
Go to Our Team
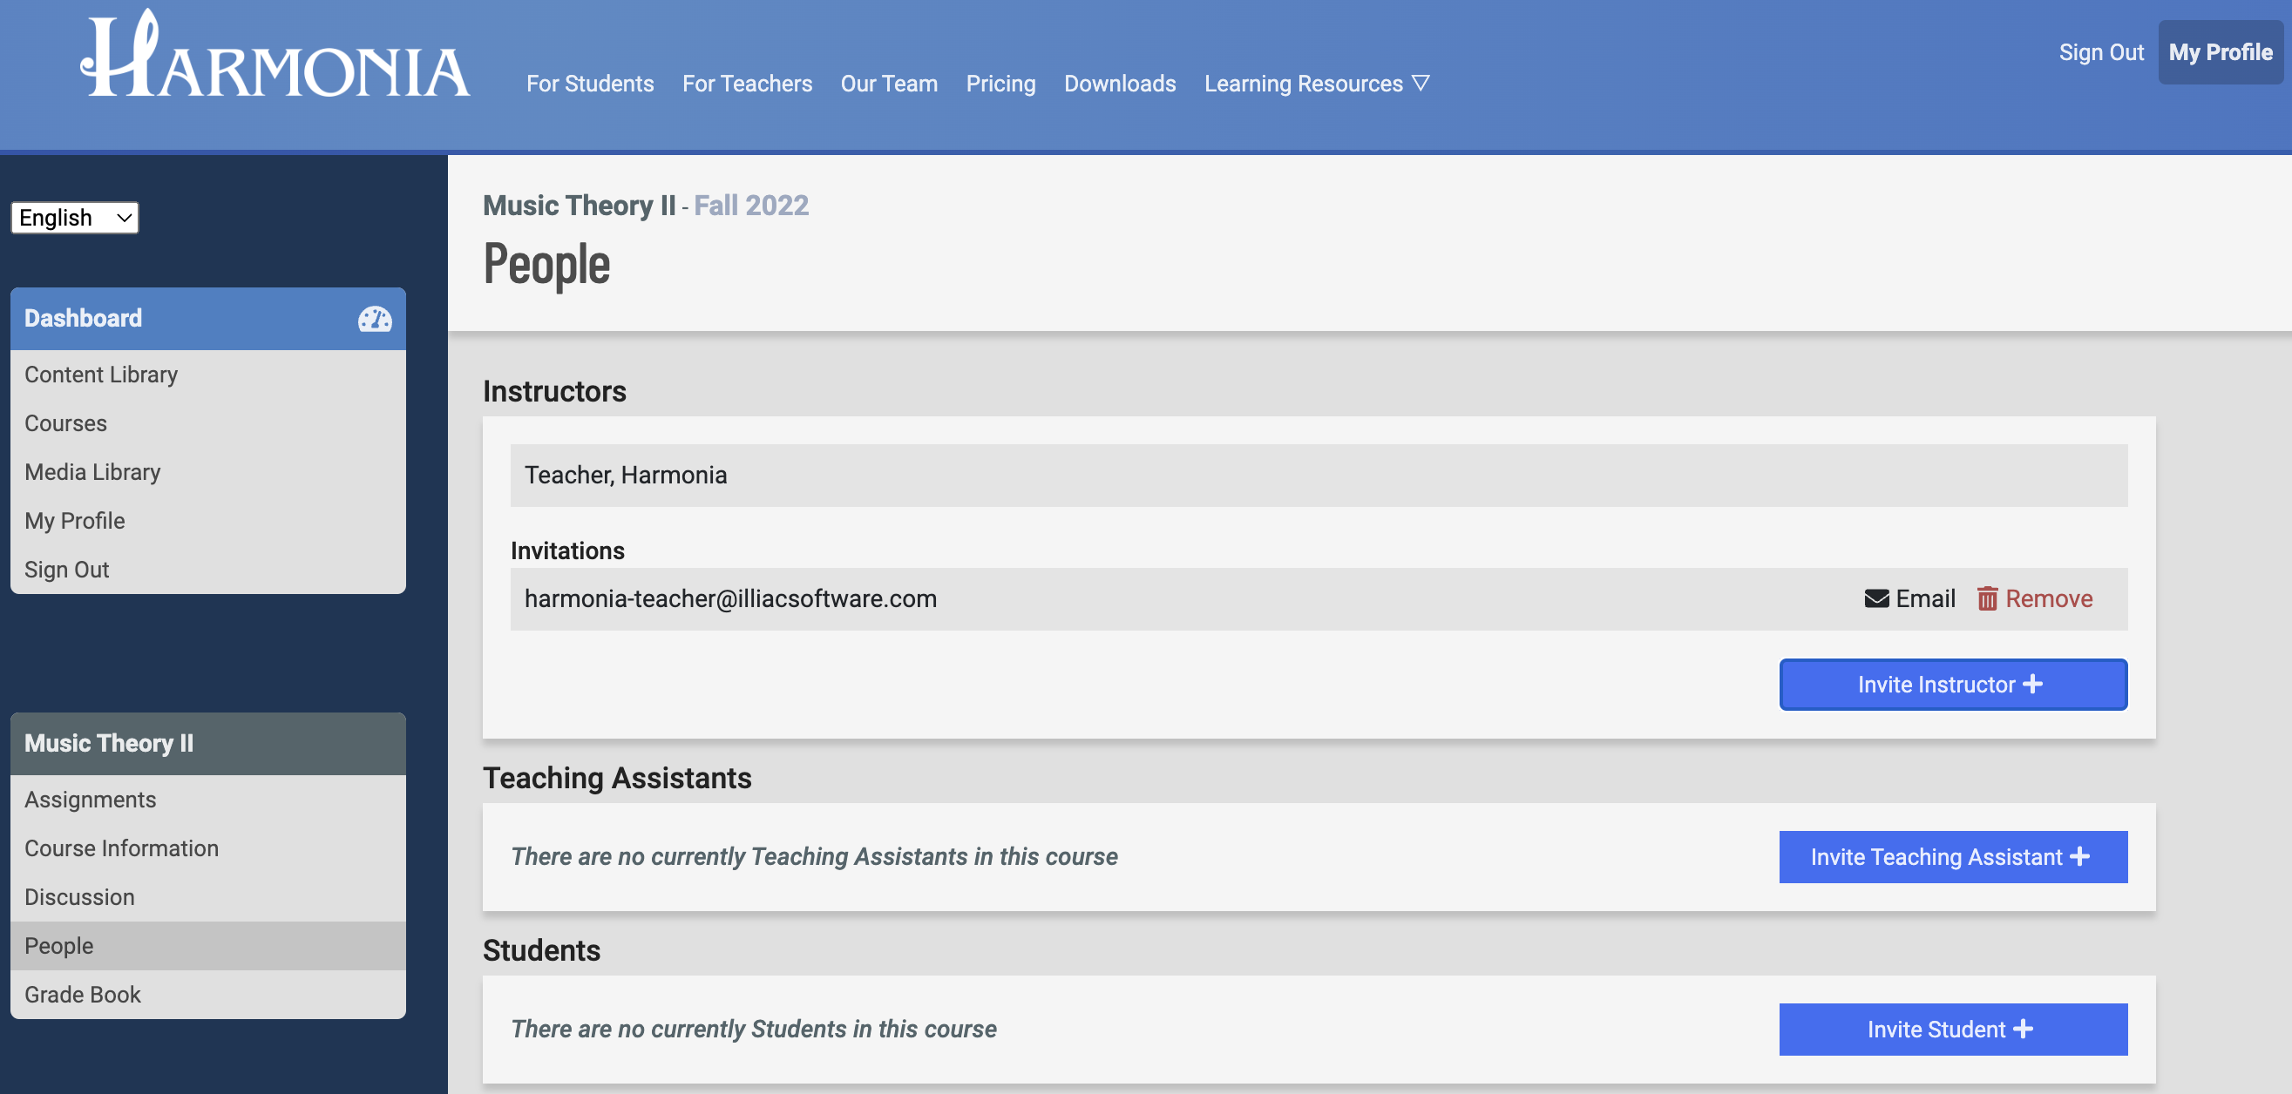click(889, 84)
